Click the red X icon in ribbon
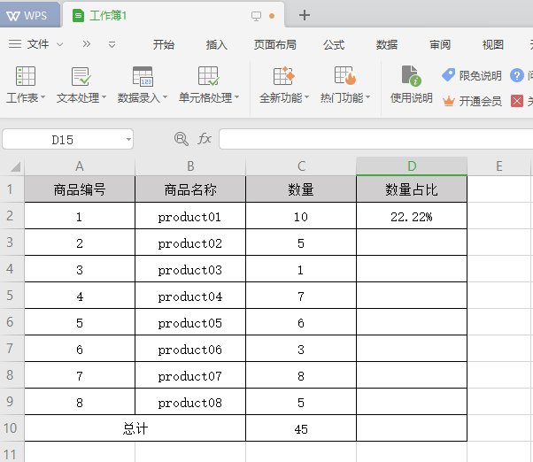 pyautogui.click(x=517, y=101)
